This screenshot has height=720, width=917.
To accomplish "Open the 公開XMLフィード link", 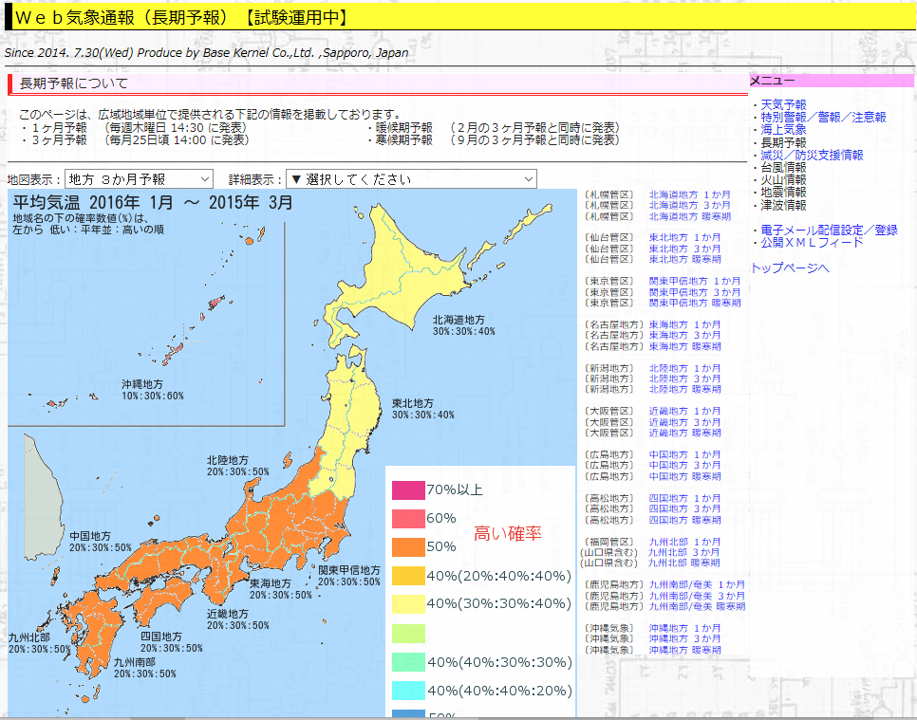I will 812,243.
